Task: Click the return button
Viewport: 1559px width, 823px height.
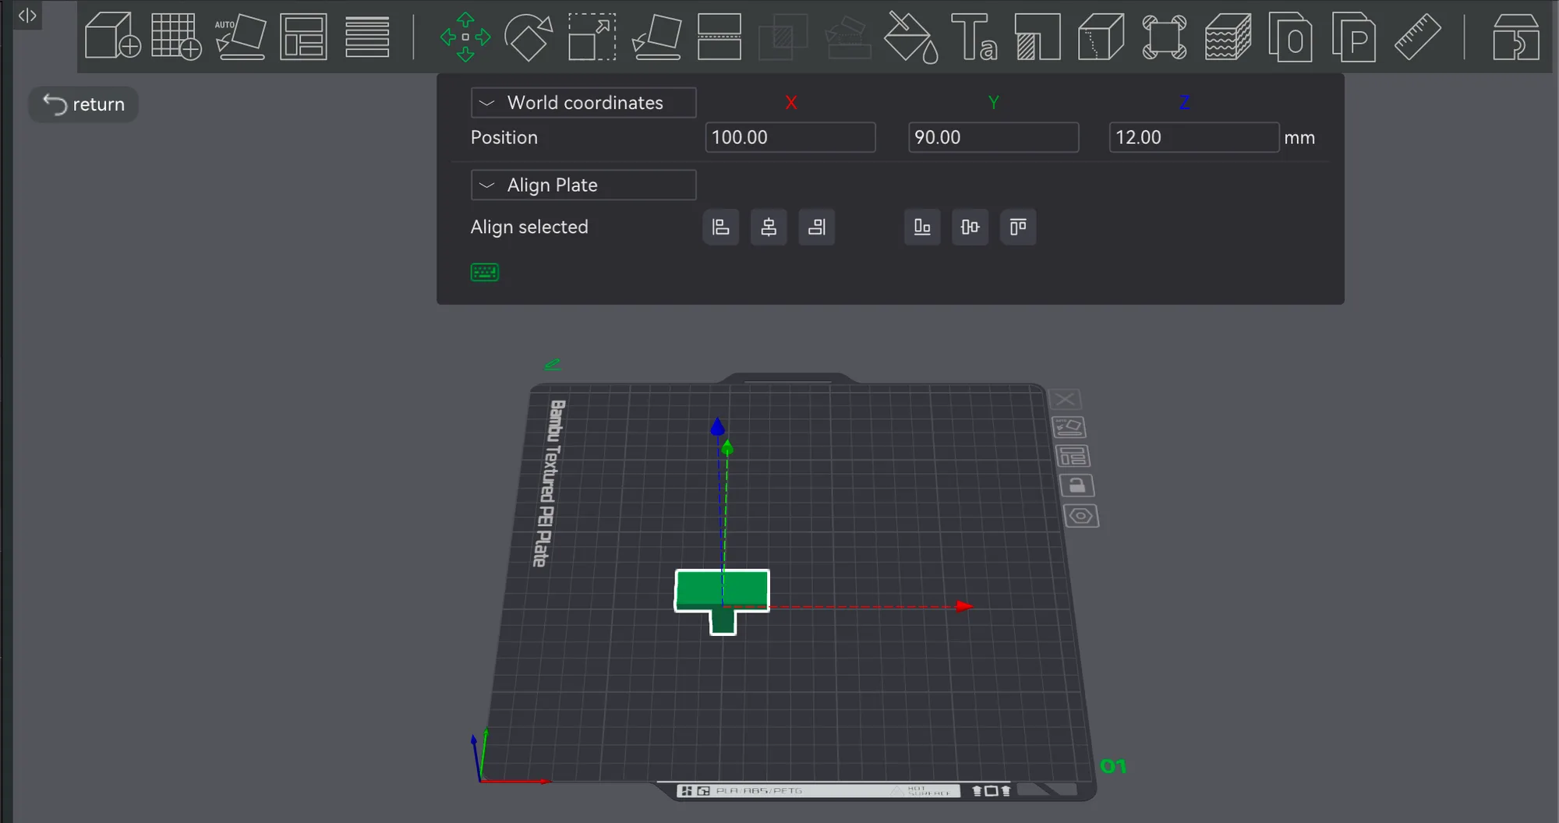Action: pyautogui.click(x=83, y=104)
